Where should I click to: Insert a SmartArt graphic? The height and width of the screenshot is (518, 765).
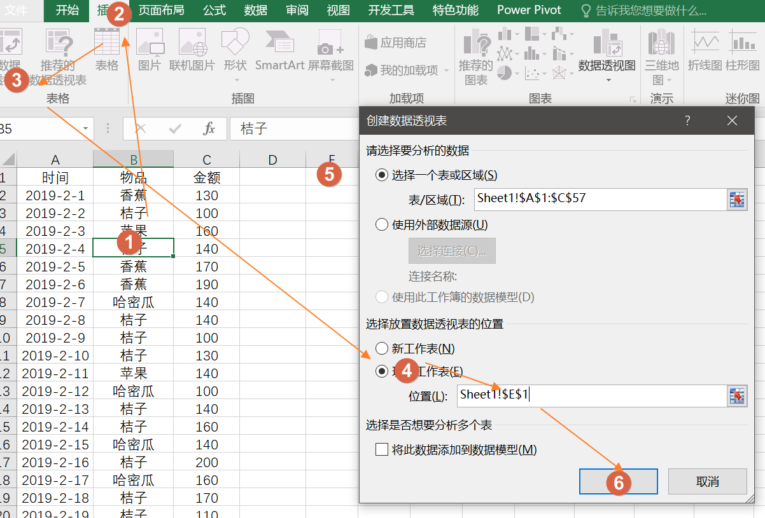(280, 50)
